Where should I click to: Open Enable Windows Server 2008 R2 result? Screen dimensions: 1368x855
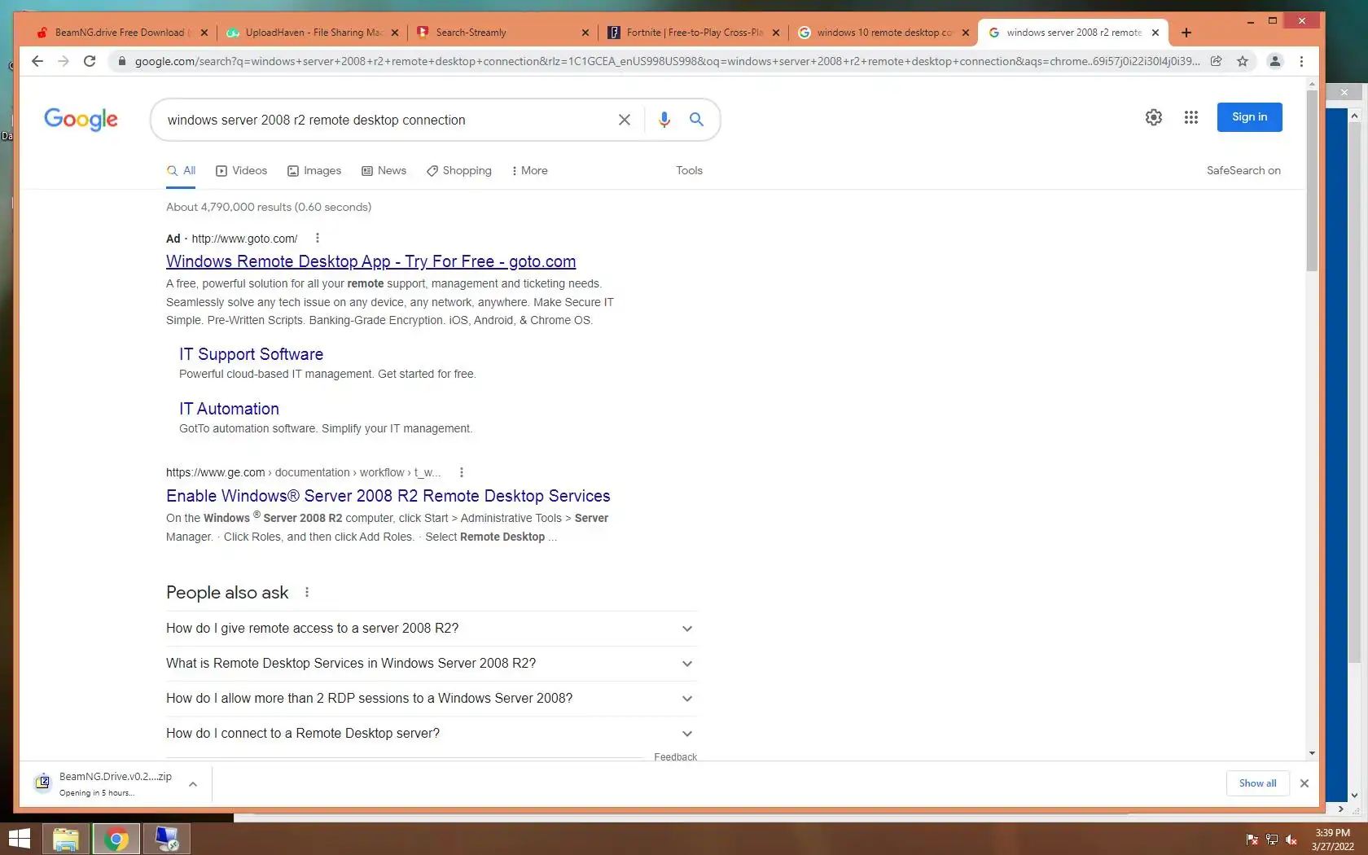point(388,496)
